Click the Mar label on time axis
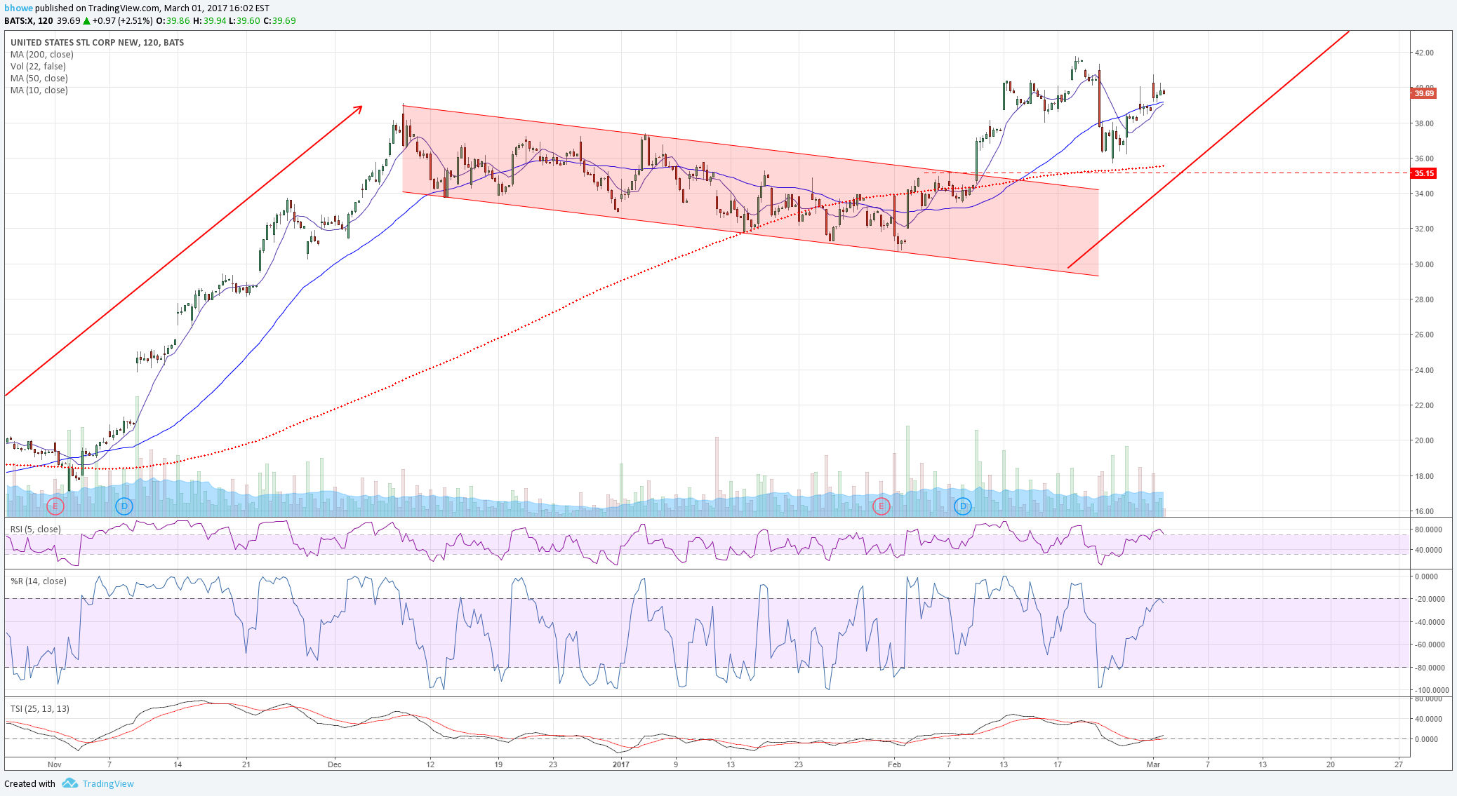This screenshot has width=1457, height=796. [1153, 764]
